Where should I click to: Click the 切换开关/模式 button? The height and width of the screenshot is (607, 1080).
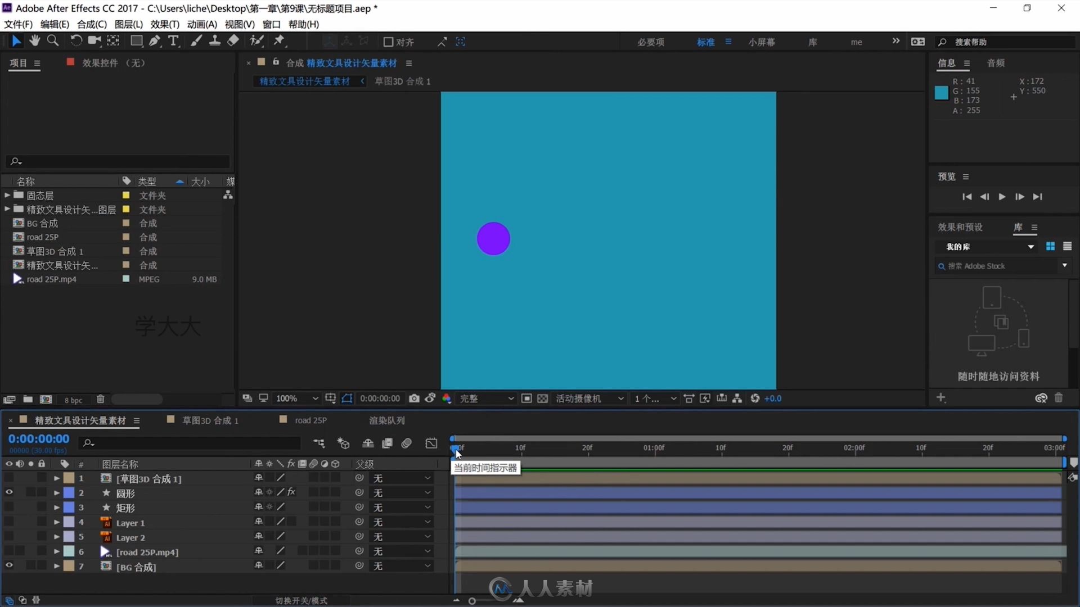pyautogui.click(x=301, y=600)
